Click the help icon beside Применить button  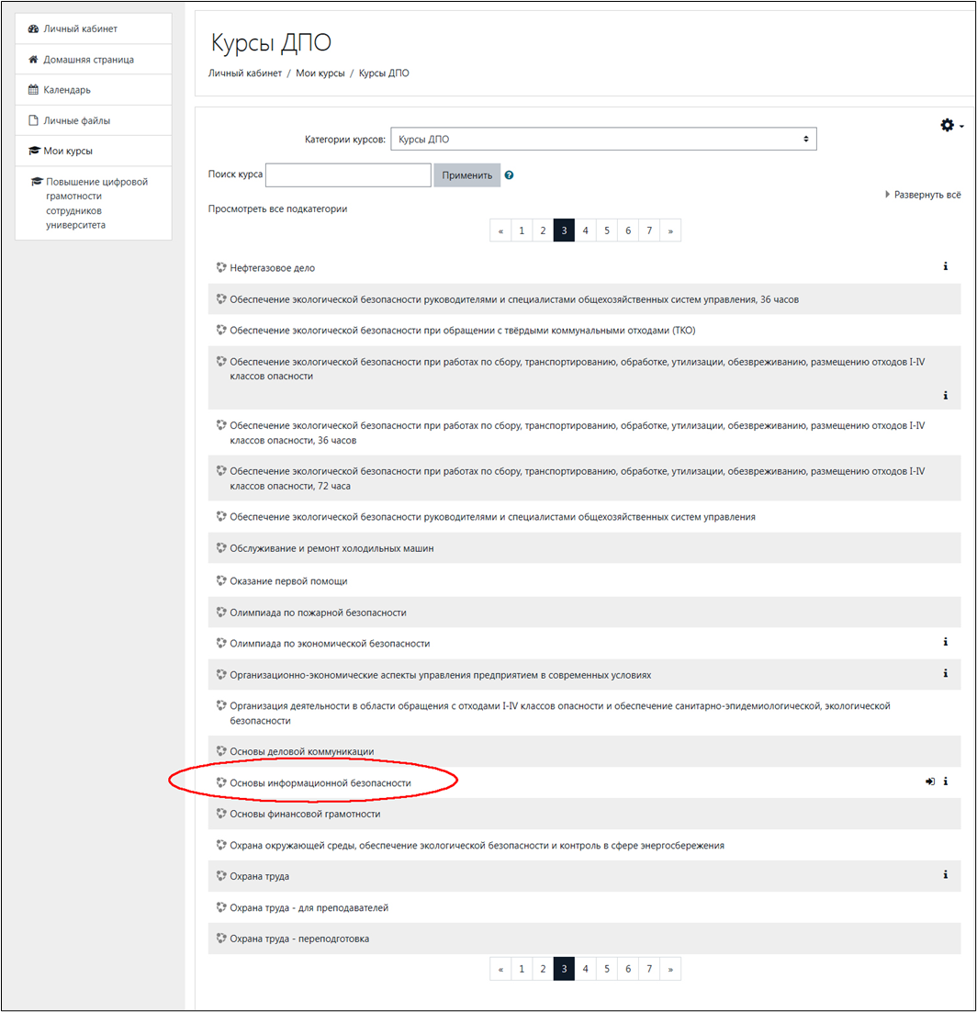pyautogui.click(x=509, y=175)
